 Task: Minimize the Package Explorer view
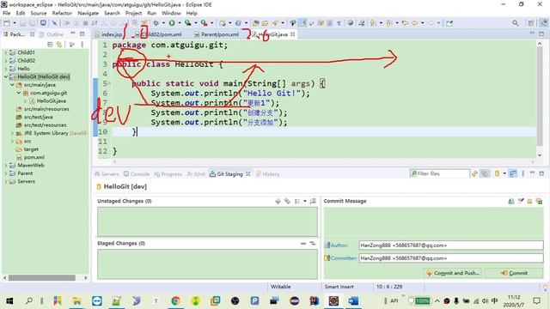[72, 33]
